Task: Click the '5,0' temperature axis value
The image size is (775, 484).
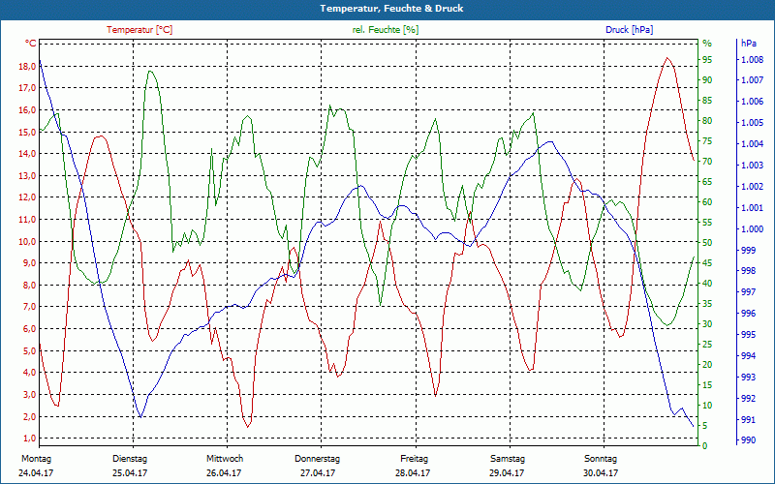Action: tap(29, 350)
